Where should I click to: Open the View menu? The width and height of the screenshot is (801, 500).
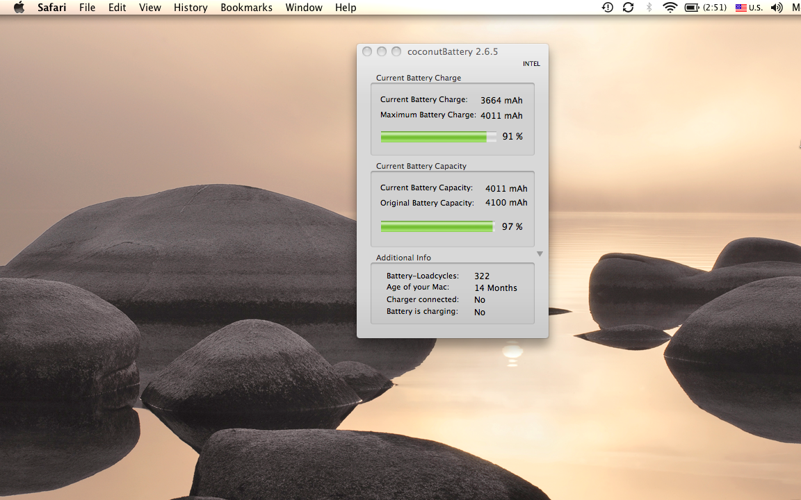tap(149, 7)
